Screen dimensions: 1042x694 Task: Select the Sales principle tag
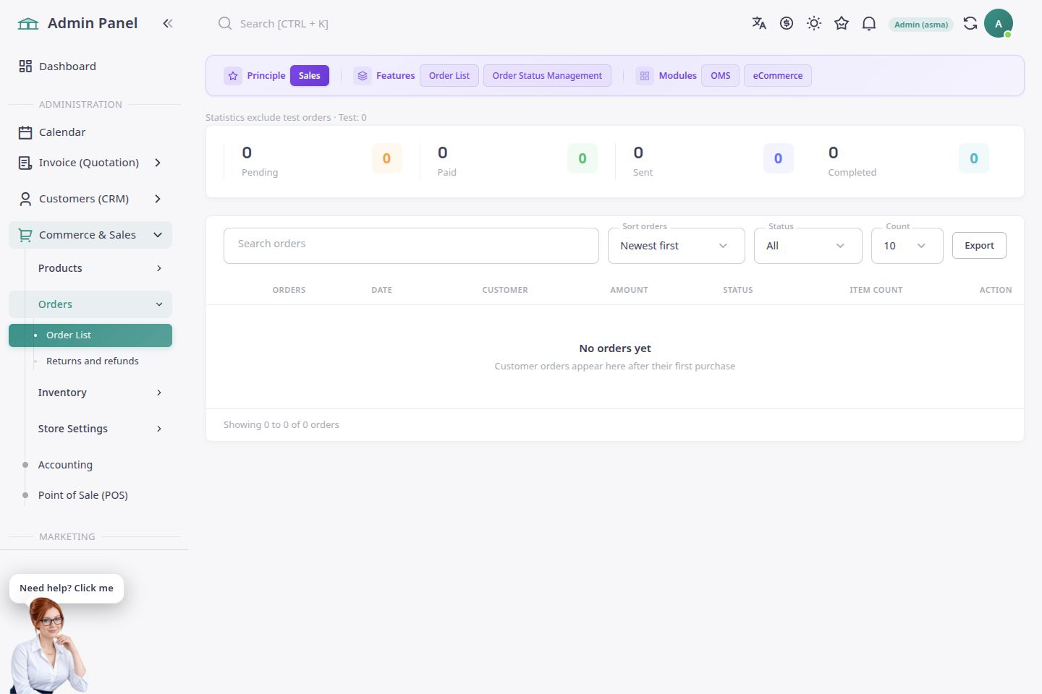pyautogui.click(x=310, y=75)
